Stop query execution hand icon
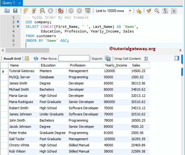This screenshot has height=155, width=185. 50,11
